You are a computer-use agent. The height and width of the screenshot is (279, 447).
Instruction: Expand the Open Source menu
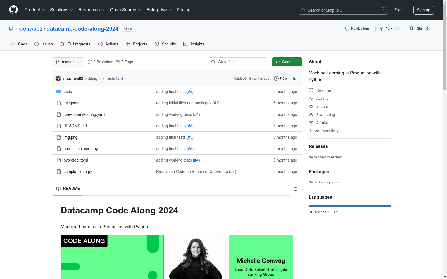tap(126, 10)
